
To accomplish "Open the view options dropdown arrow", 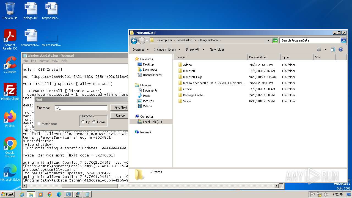I will pyautogui.click(x=326, y=50).
